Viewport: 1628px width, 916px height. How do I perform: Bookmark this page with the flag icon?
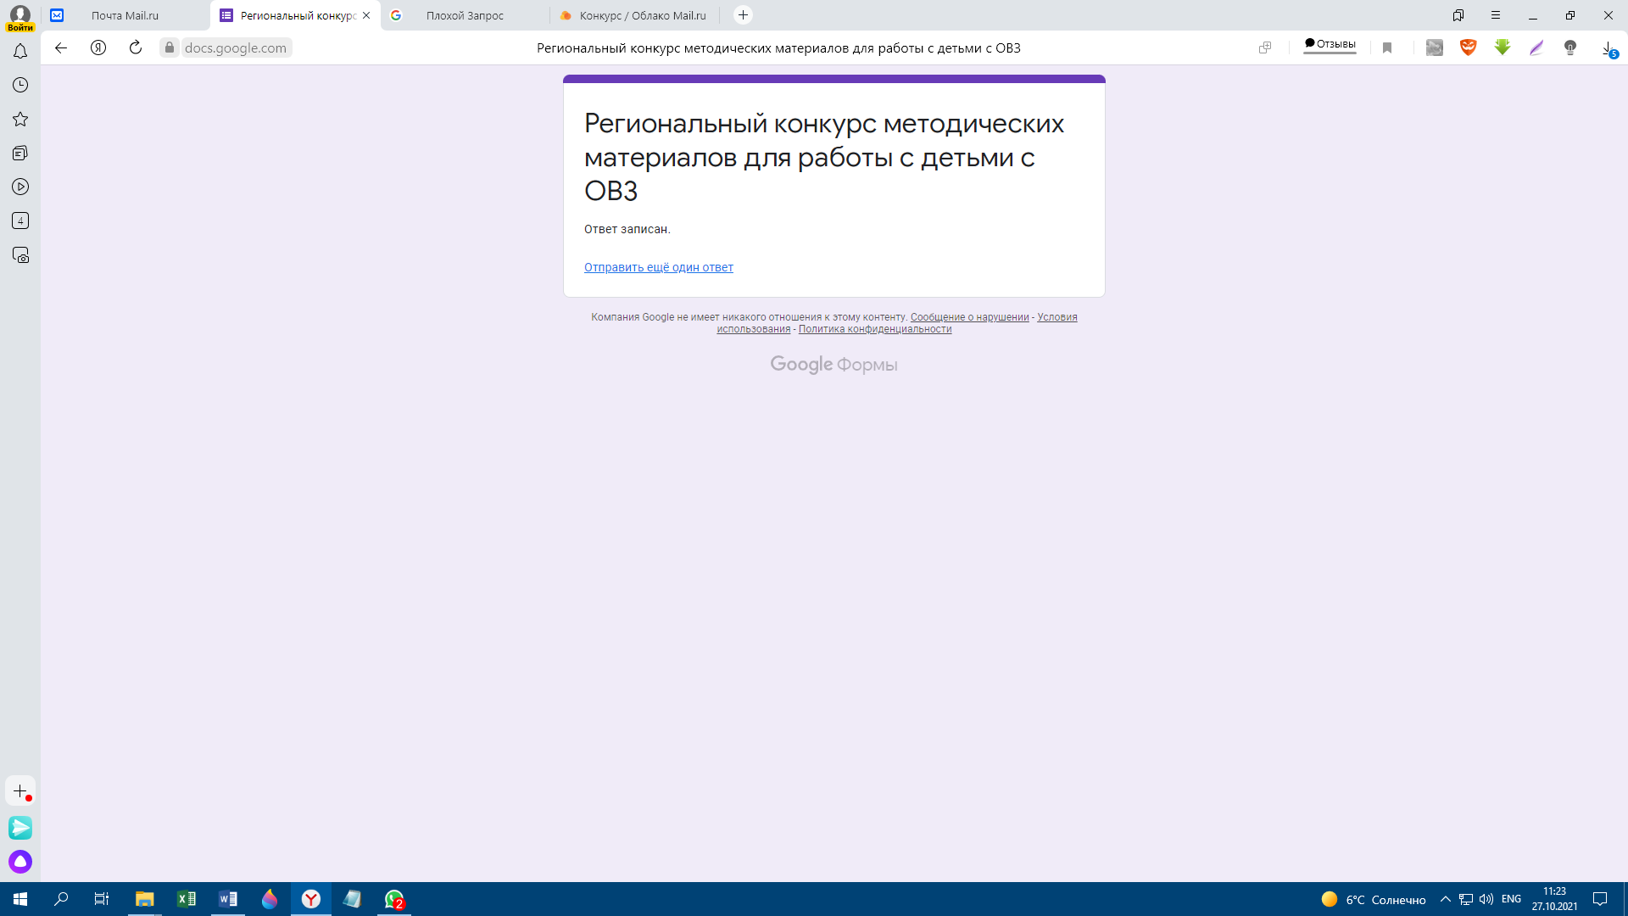click(x=1387, y=47)
